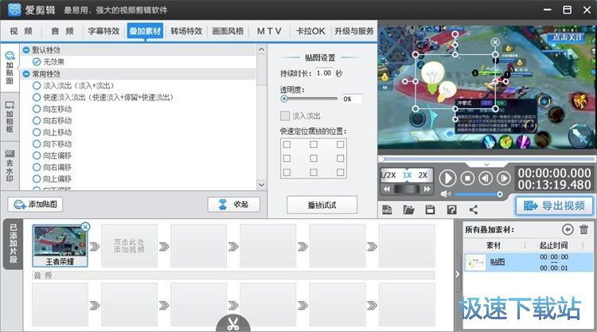The width and height of the screenshot is (597, 332).
Task: Click the 已添加片段 side tab
Action: tap(13, 244)
